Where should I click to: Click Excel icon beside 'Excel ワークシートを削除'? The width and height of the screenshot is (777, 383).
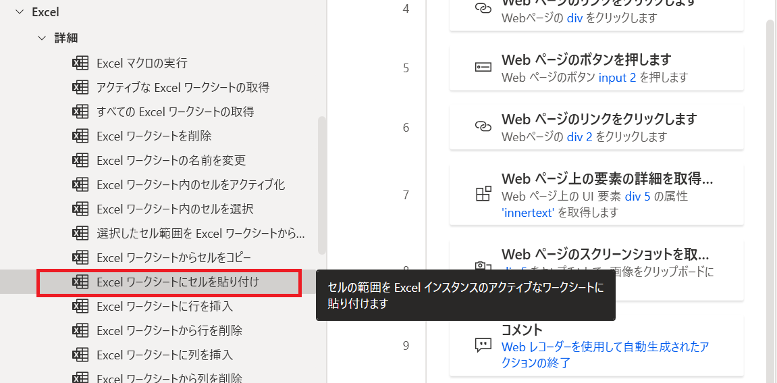point(80,136)
